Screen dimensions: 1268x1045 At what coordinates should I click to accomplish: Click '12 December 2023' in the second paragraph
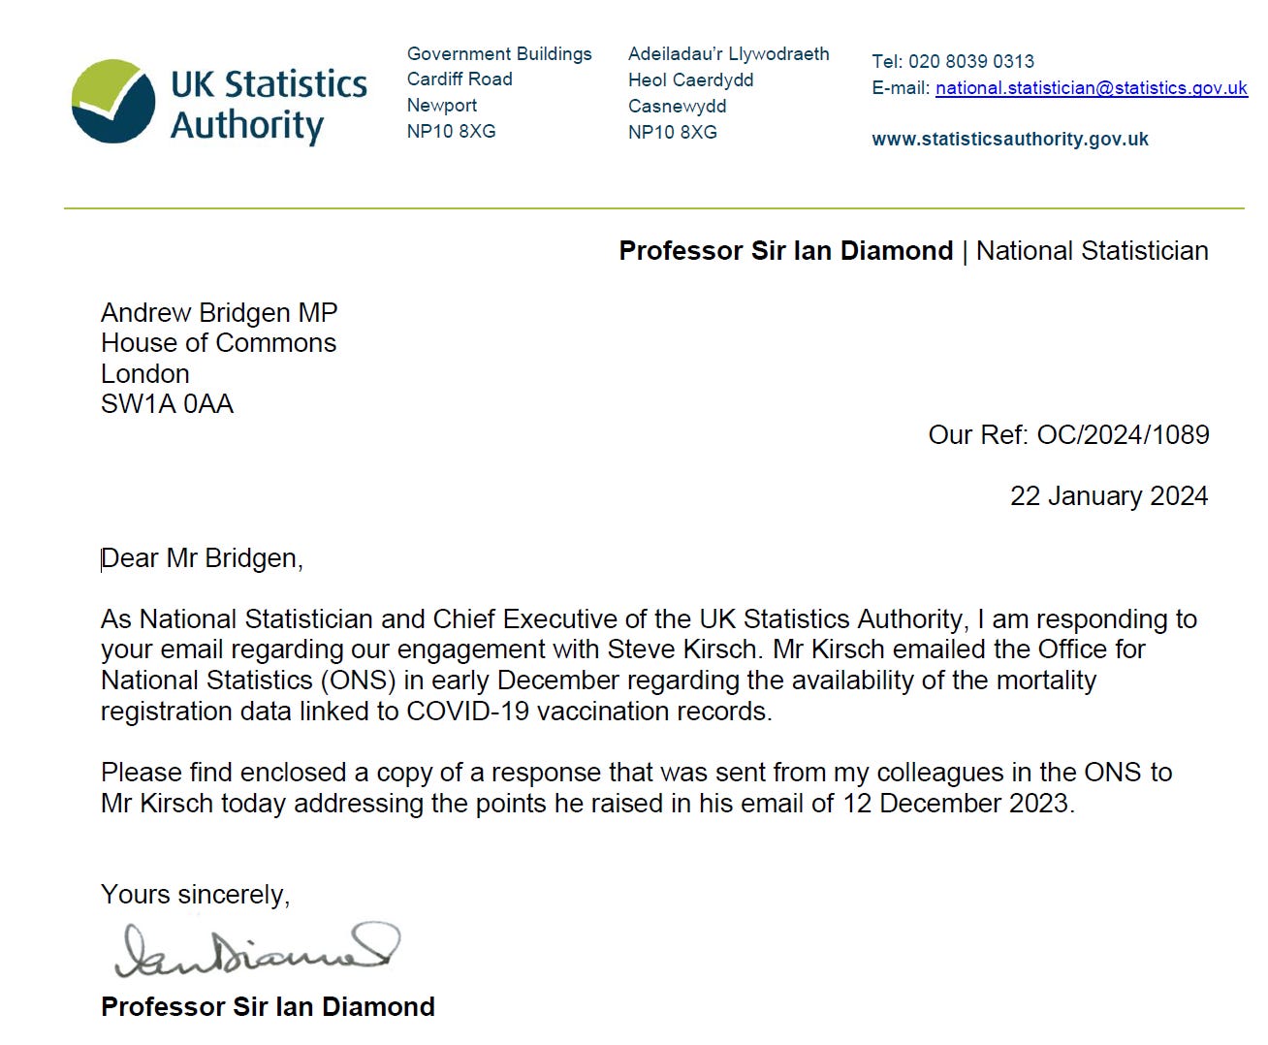pos(956,804)
